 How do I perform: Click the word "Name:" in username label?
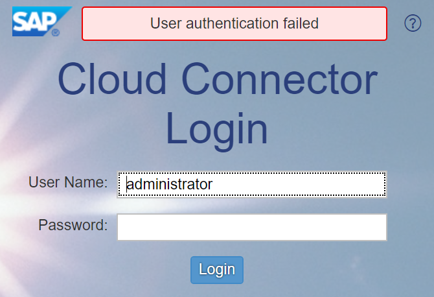tap(86, 182)
